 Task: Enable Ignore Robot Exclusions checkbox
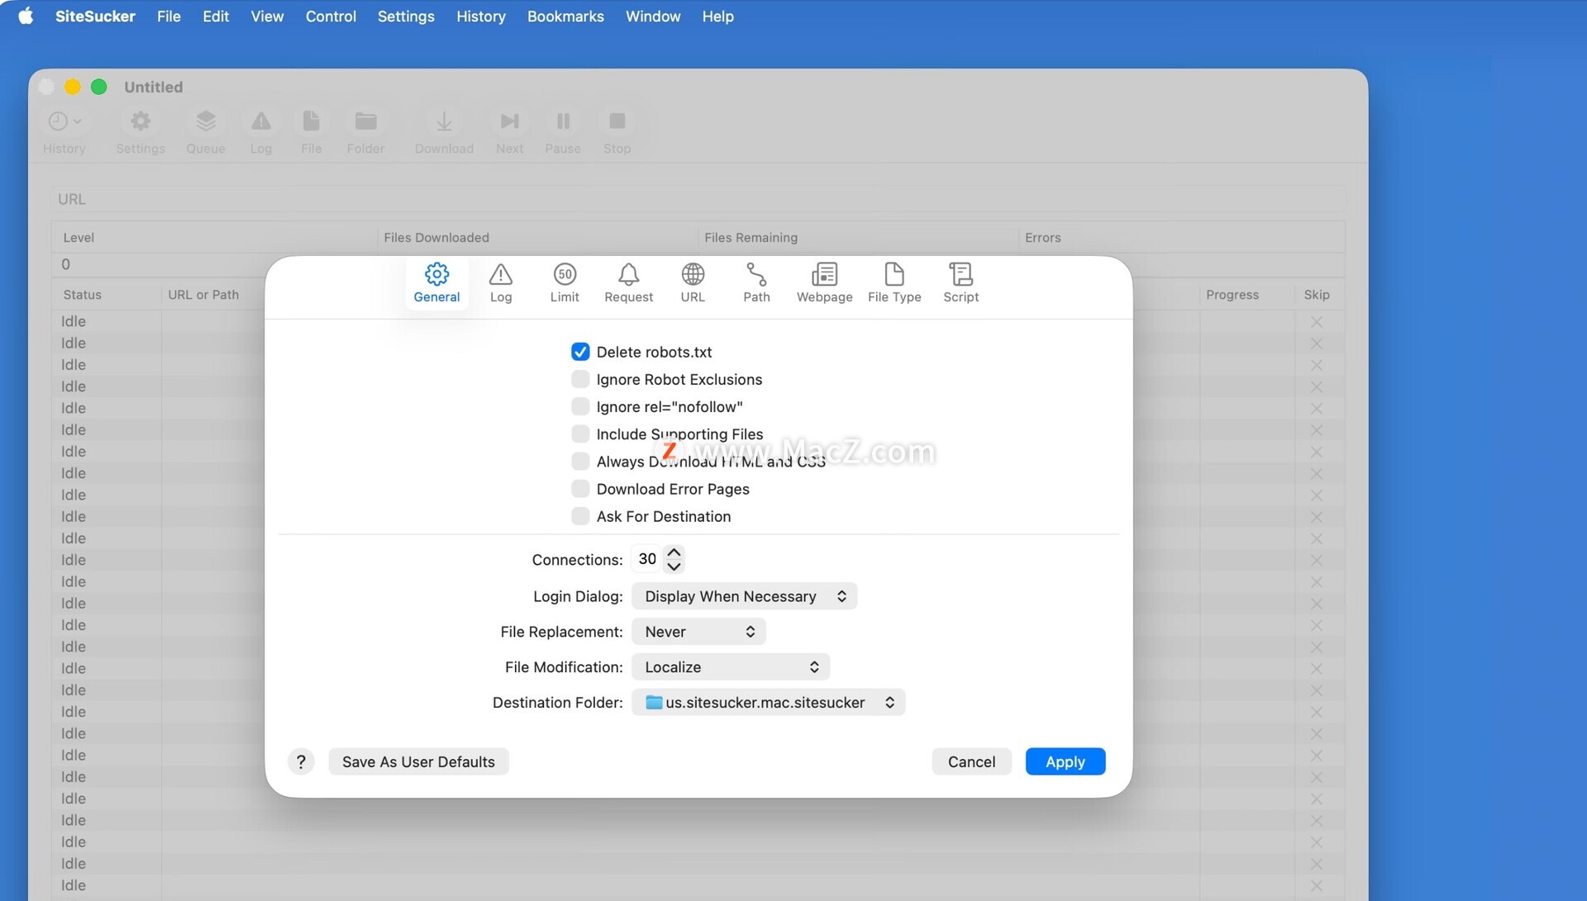click(580, 379)
